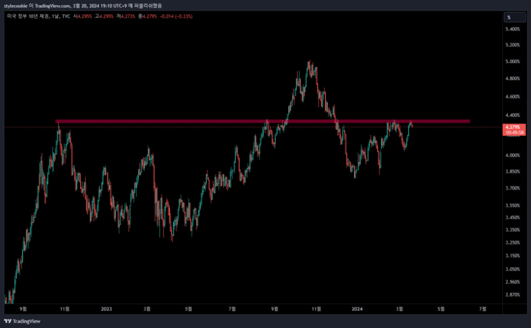Click the 4.800% price axis label

(512, 79)
